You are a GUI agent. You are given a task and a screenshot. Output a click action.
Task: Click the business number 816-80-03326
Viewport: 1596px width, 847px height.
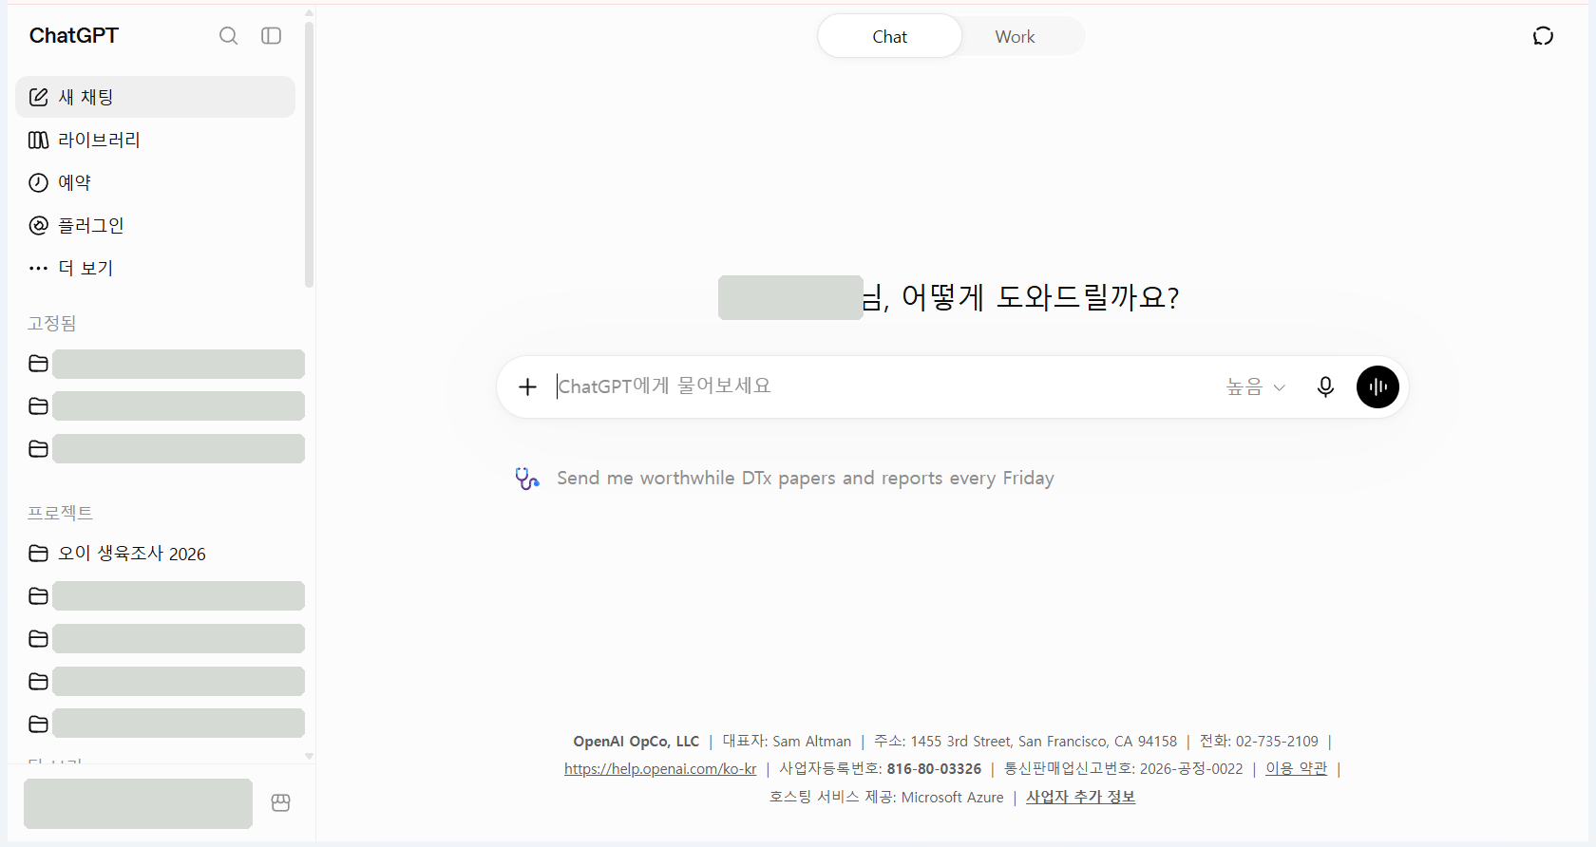click(934, 769)
